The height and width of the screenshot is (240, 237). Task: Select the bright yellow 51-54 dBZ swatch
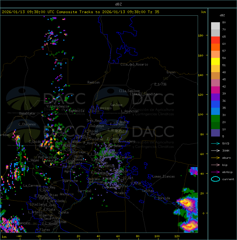[215, 61]
